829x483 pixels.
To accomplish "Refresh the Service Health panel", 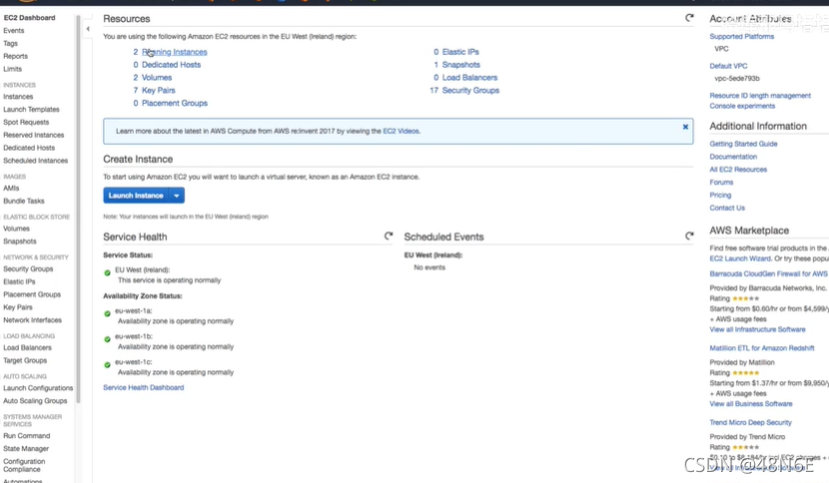I will (389, 236).
